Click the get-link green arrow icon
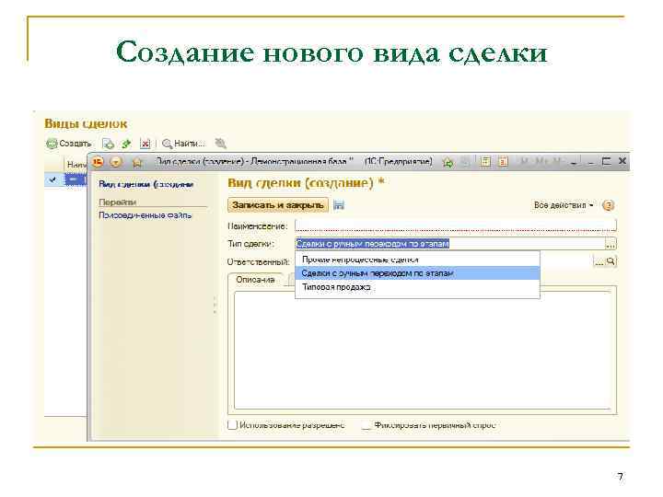663x497 pixels. [x=448, y=162]
